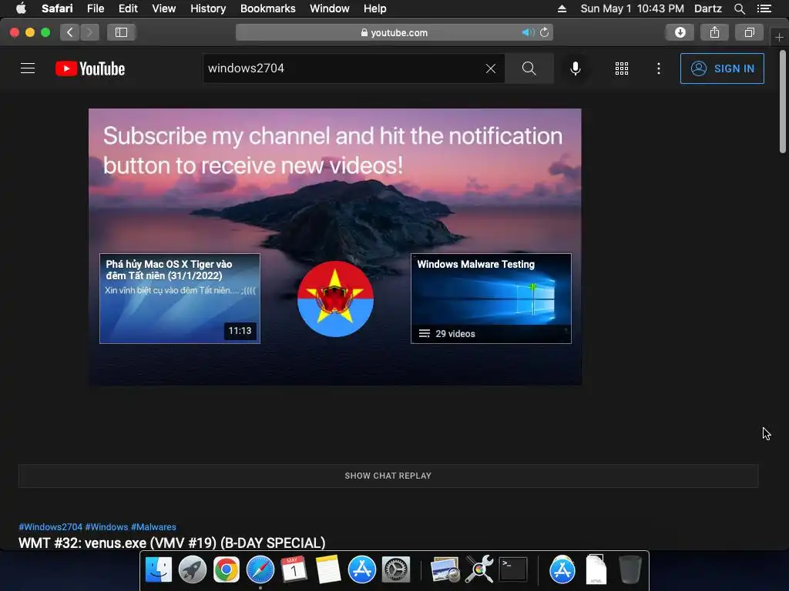The image size is (789, 591).
Task: Open the HTML document in the Dock
Action: (596, 570)
